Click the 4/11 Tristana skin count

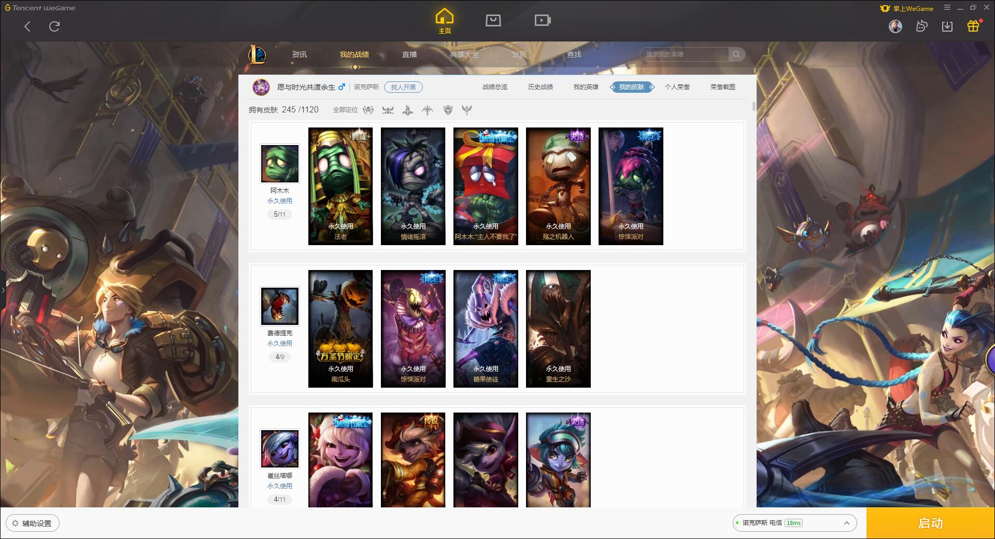pyautogui.click(x=280, y=499)
